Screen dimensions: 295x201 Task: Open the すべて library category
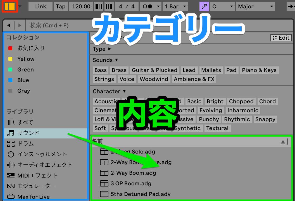46,123
